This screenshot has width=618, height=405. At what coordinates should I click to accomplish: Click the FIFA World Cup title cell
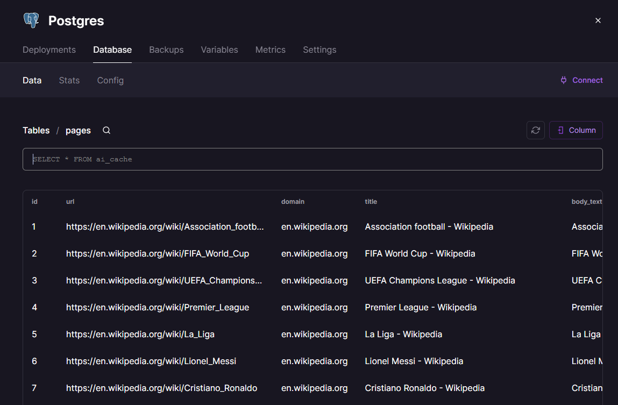pyautogui.click(x=420, y=253)
